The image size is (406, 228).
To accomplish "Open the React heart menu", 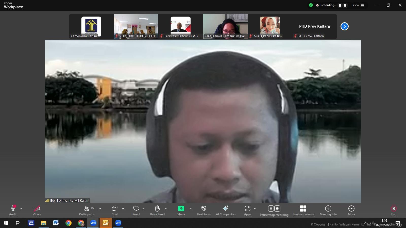I will point(136,210).
